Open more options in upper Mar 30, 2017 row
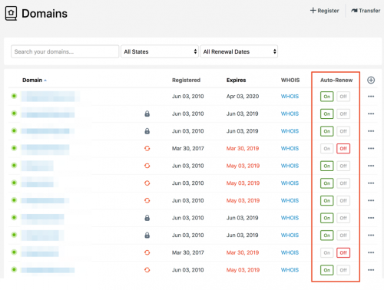 coord(371,148)
